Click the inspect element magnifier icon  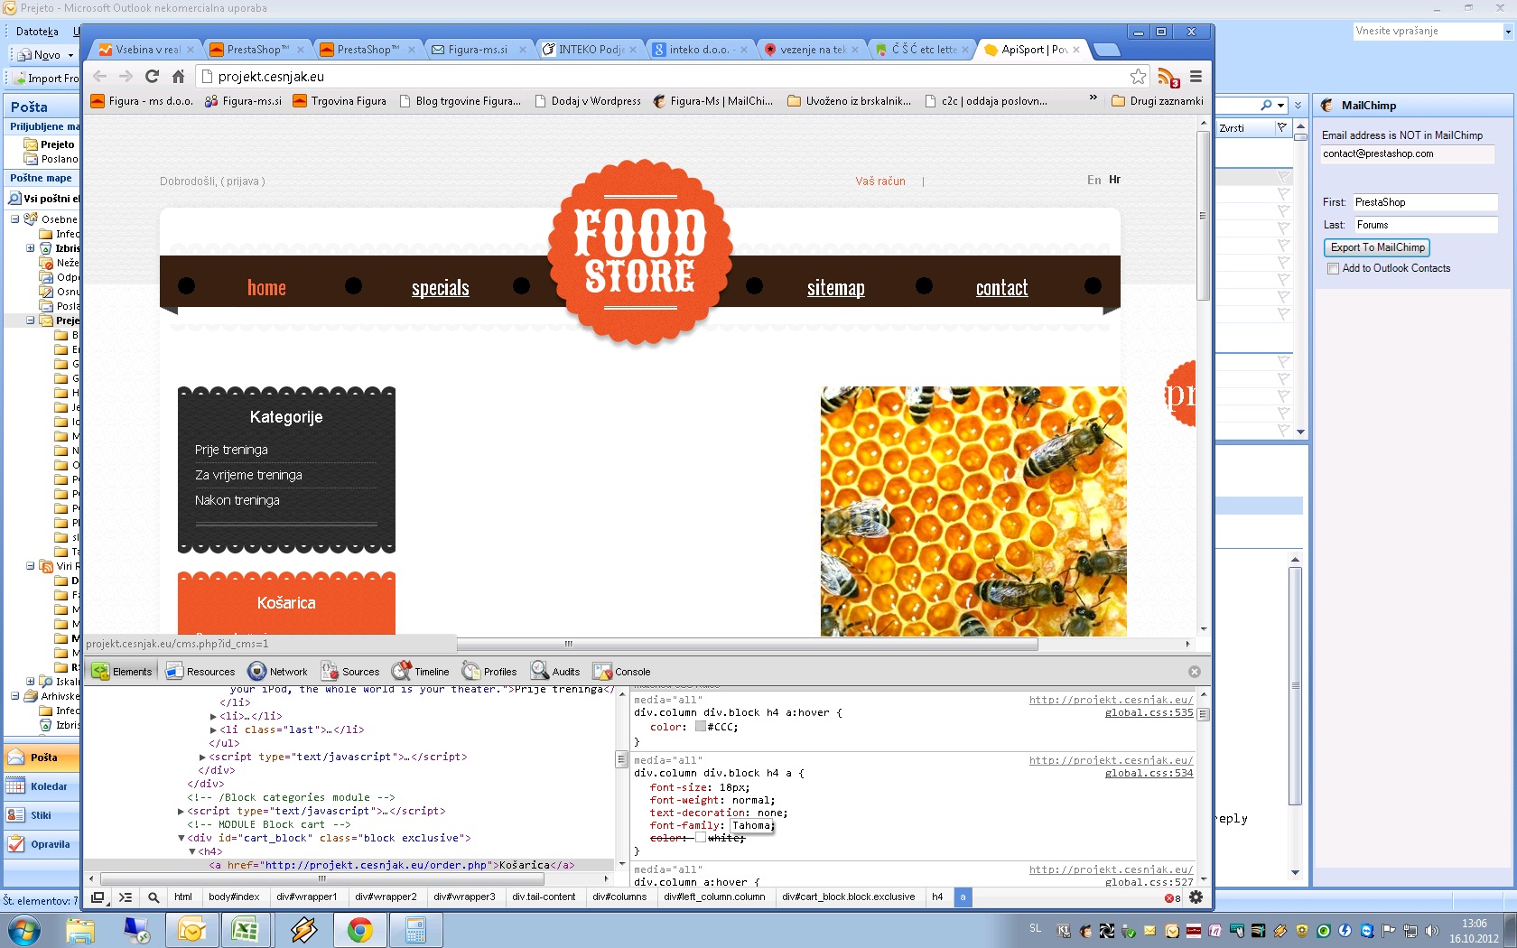154,897
